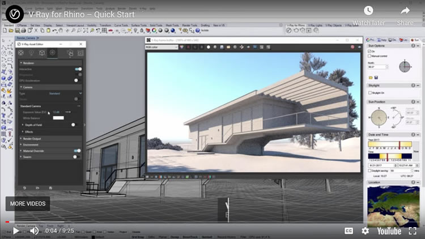Click the save settings icon at Asset Editor bottom
425x239 pixels.
tap(50, 188)
